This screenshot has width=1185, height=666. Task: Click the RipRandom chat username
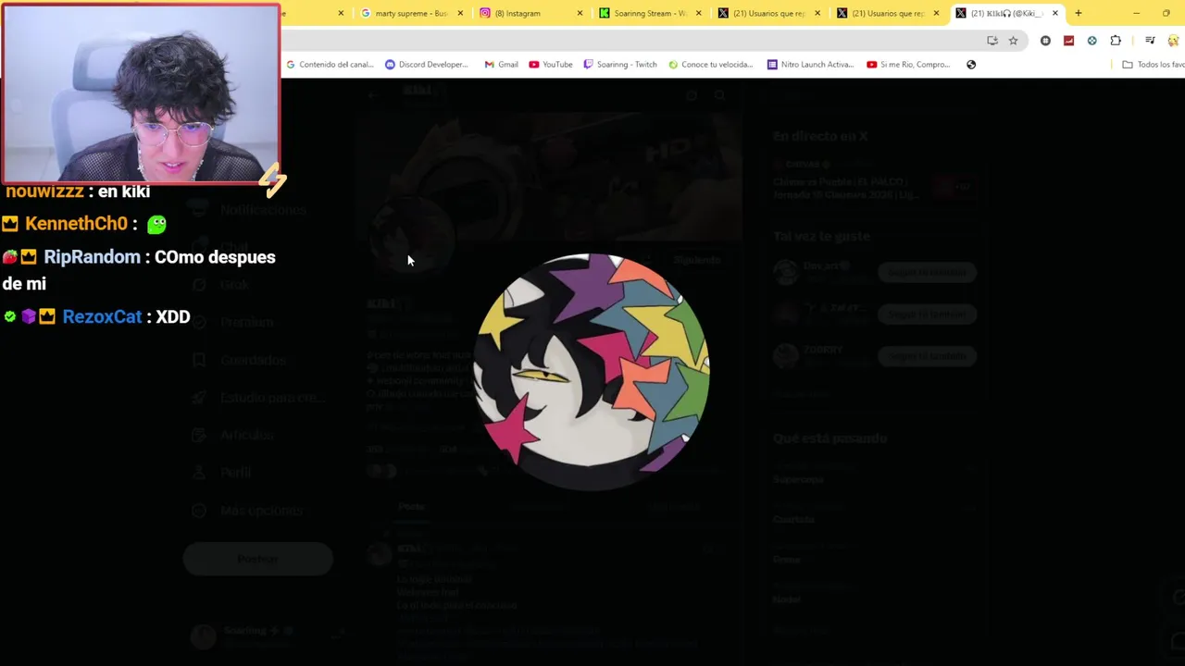92,257
